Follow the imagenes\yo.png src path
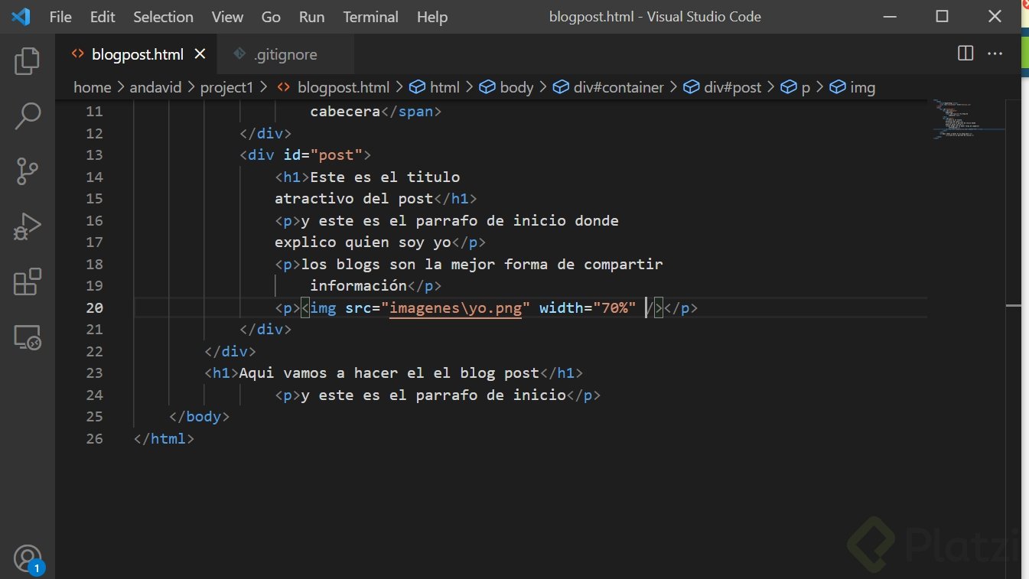The height and width of the screenshot is (579, 1029). tap(455, 307)
